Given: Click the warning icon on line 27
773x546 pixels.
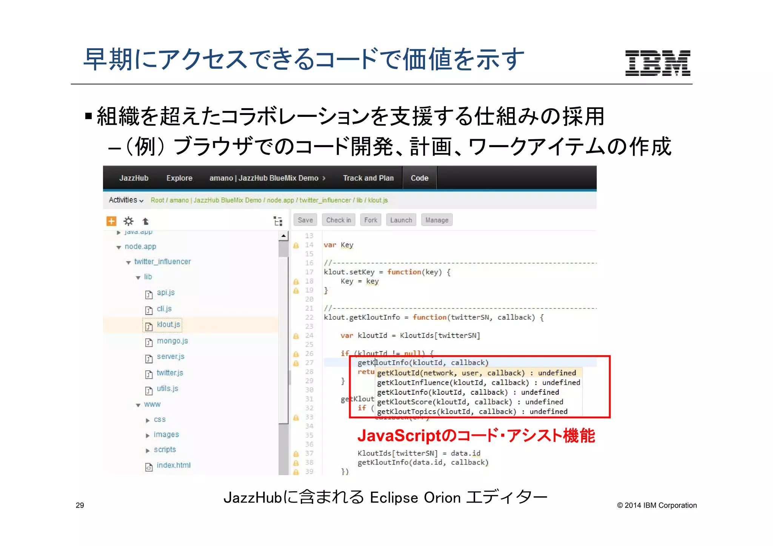Looking at the screenshot, I should pyautogui.click(x=296, y=363).
